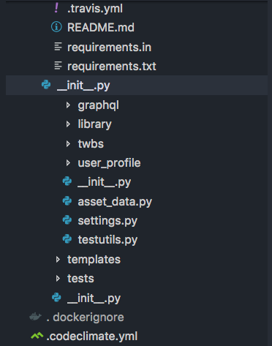
Task: Click the Python icon beside settings.py
Action: (x=67, y=220)
